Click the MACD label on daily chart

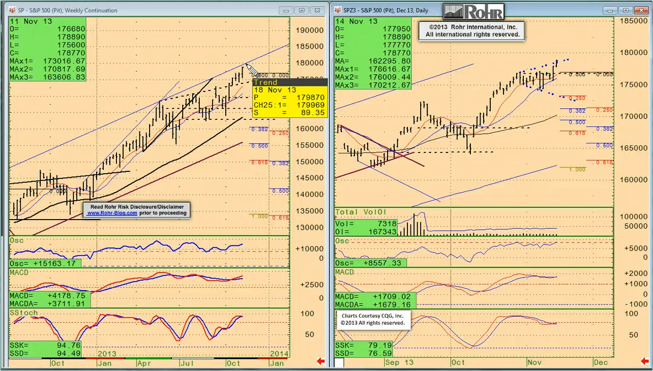click(345, 273)
